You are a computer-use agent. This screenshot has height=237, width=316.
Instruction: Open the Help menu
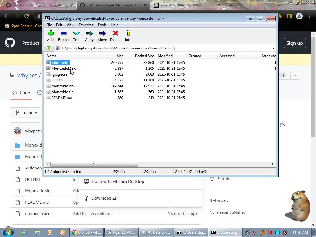click(114, 25)
